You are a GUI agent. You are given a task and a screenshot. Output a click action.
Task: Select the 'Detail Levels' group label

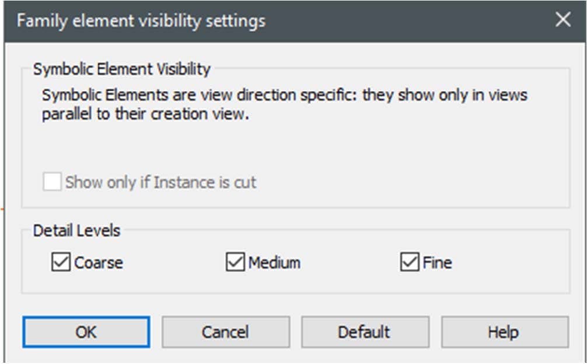point(77,231)
